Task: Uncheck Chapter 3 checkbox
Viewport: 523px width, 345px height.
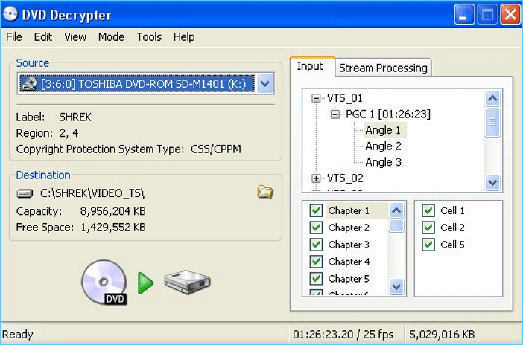Action: 316,245
